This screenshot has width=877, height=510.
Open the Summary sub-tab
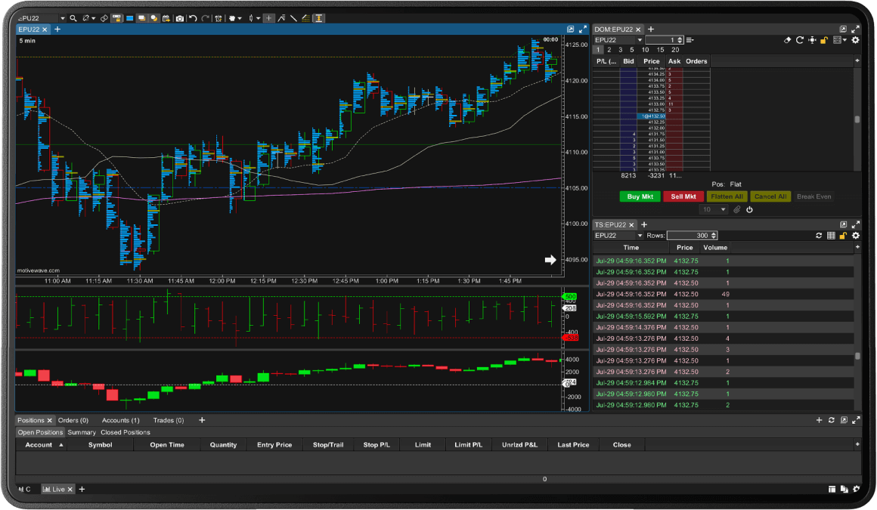tap(82, 432)
